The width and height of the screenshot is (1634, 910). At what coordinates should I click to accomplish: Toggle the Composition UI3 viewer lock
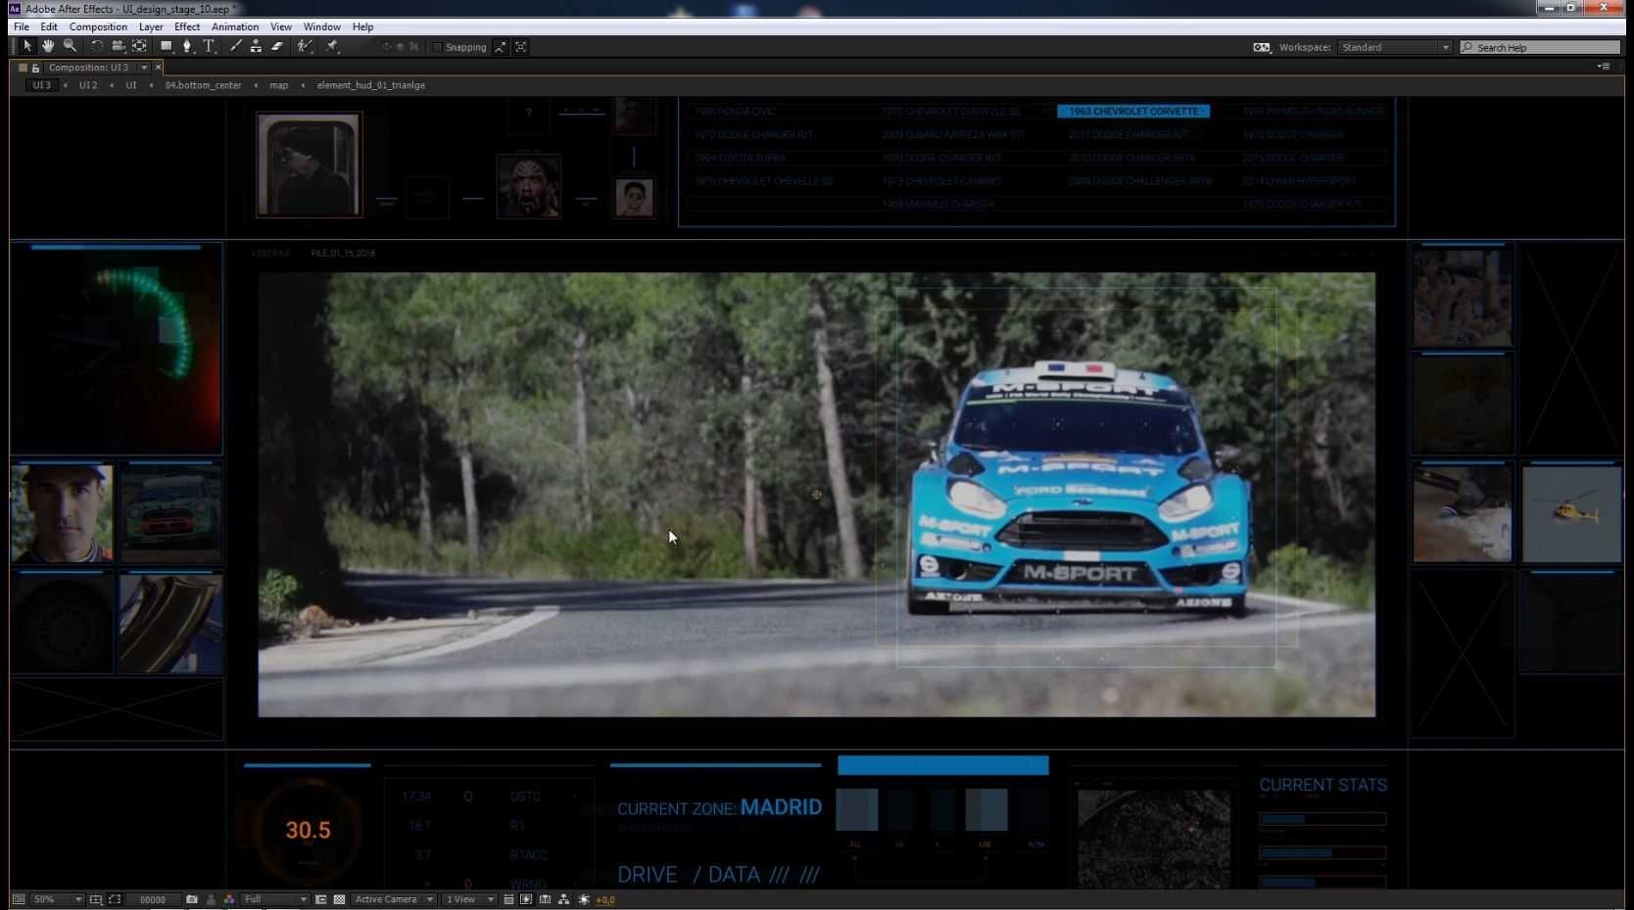[x=35, y=68]
